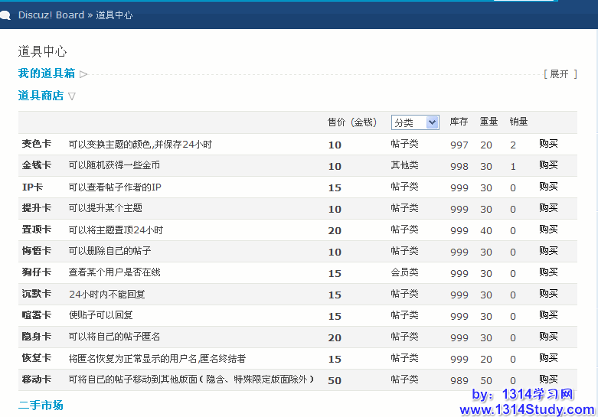Screen dimensions: 598x417
Task: Expand the 我的道具箱 triangle arrow
Action: (x=83, y=74)
